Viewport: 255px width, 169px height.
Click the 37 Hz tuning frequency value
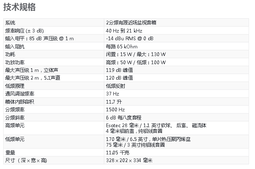pyautogui.click(x=112, y=93)
